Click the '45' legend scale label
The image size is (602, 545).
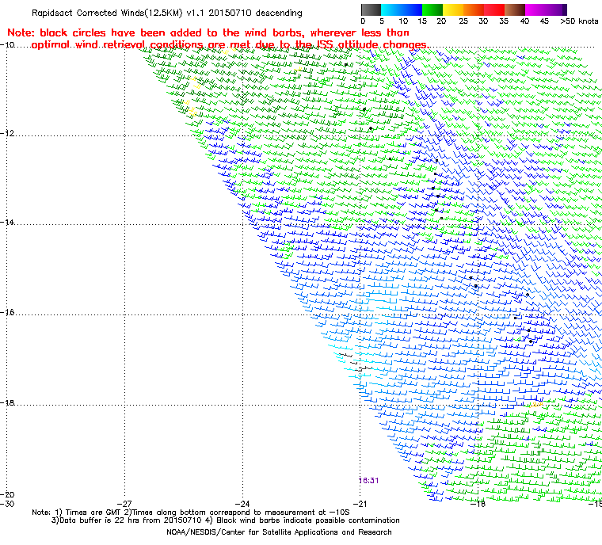[544, 21]
